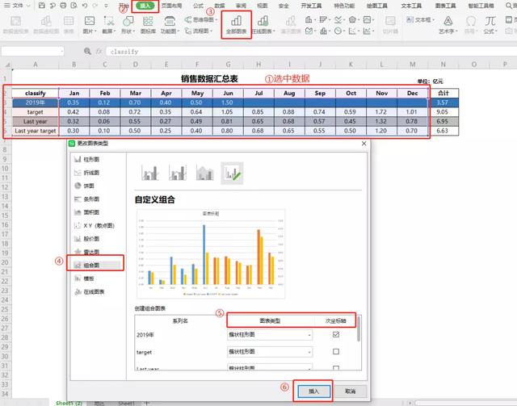517x406 pixels.
Task: Select 面积图 area chart in dialog list
Action: [x=87, y=212]
